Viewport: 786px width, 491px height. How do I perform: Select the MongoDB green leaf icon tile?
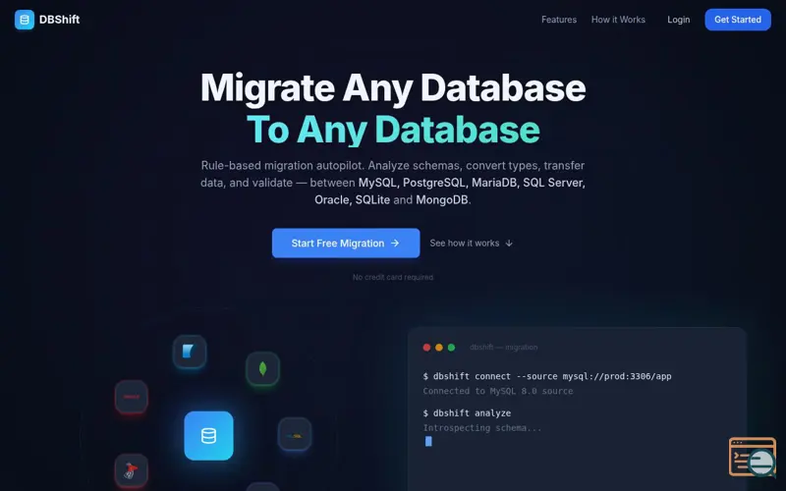click(x=262, y=369)
